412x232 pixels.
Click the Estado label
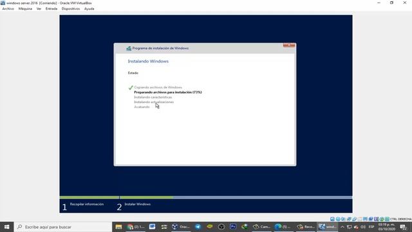coord(133,73)
